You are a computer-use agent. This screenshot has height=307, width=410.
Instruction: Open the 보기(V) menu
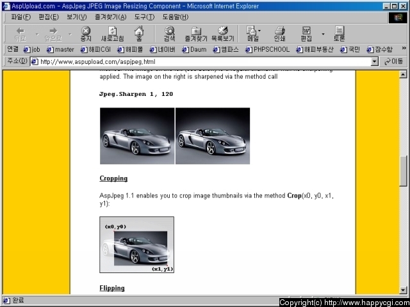pos(77,17)
